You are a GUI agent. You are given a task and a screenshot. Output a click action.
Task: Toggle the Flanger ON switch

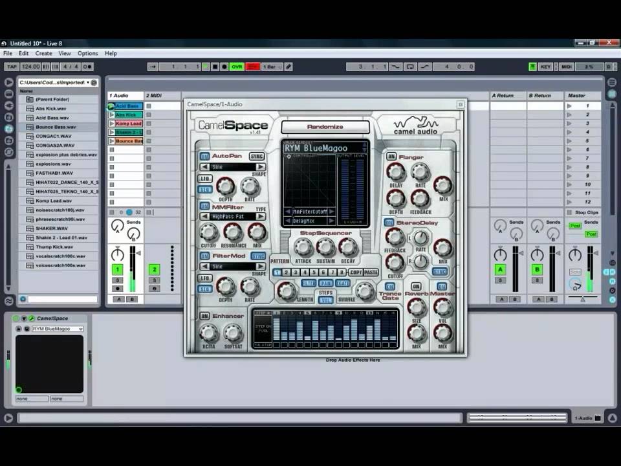[391, 157]
